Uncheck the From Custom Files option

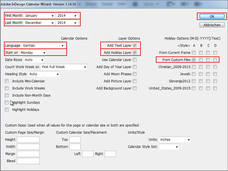point(194,60)
